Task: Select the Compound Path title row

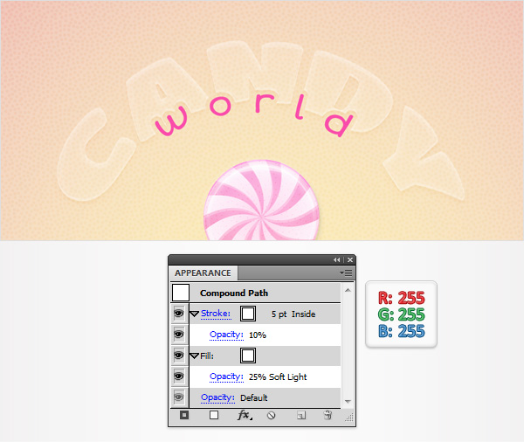Action: point(256,293)
